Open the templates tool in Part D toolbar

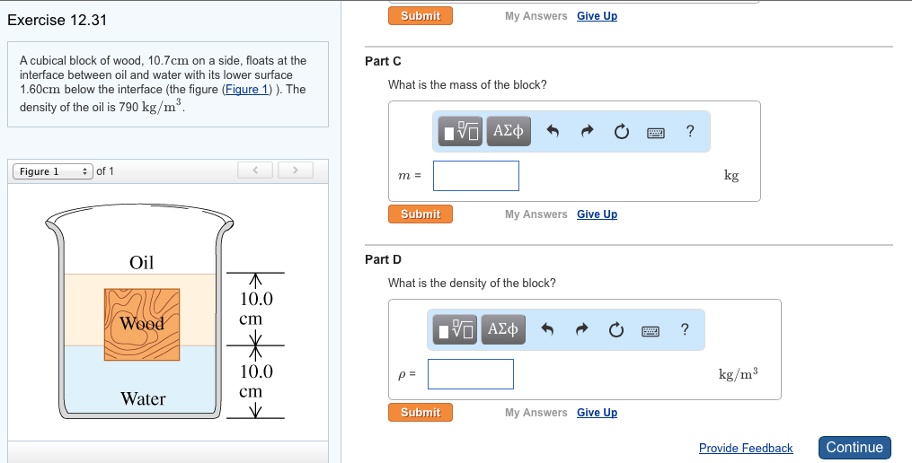coord(456,330)
